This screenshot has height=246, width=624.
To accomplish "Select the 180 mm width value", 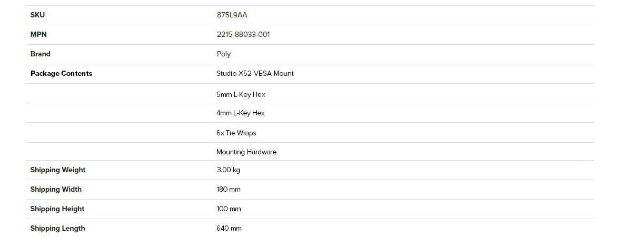I will (229, 190).
